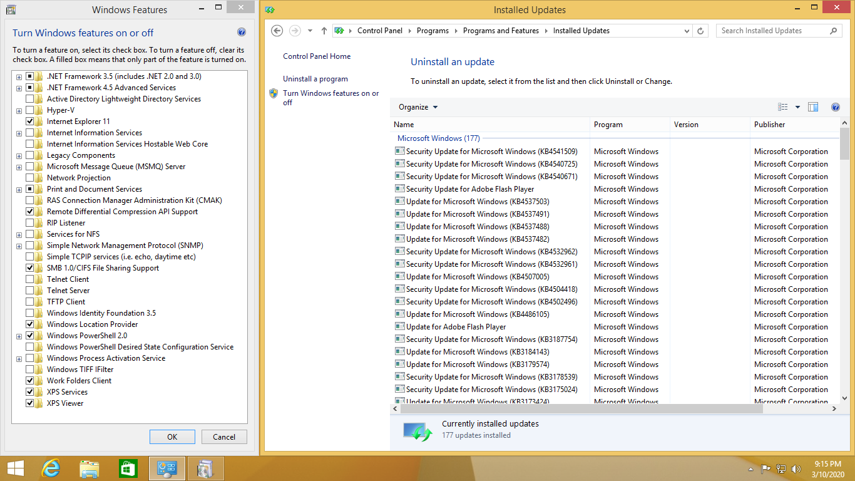The width and height of the screenshot is (855, 481).
Task: Enable Telnet Client checkbox
Action: pos(29,279)
